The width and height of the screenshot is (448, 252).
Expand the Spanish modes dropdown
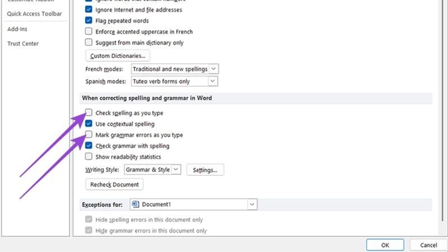point(212,81)
